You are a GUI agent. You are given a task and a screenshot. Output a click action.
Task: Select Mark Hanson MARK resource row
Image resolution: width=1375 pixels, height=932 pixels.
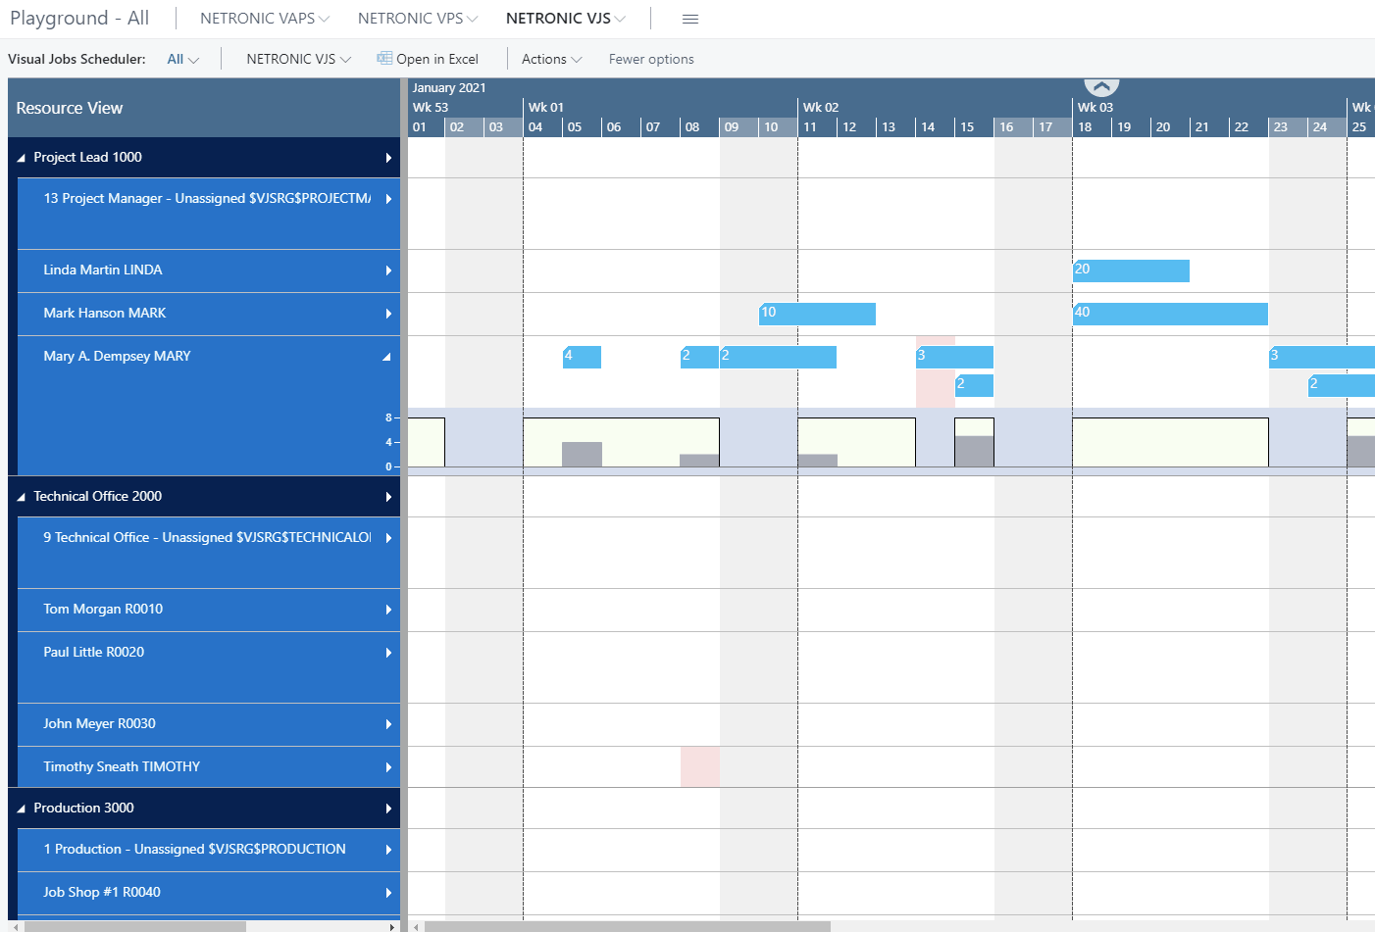[209, 314]
